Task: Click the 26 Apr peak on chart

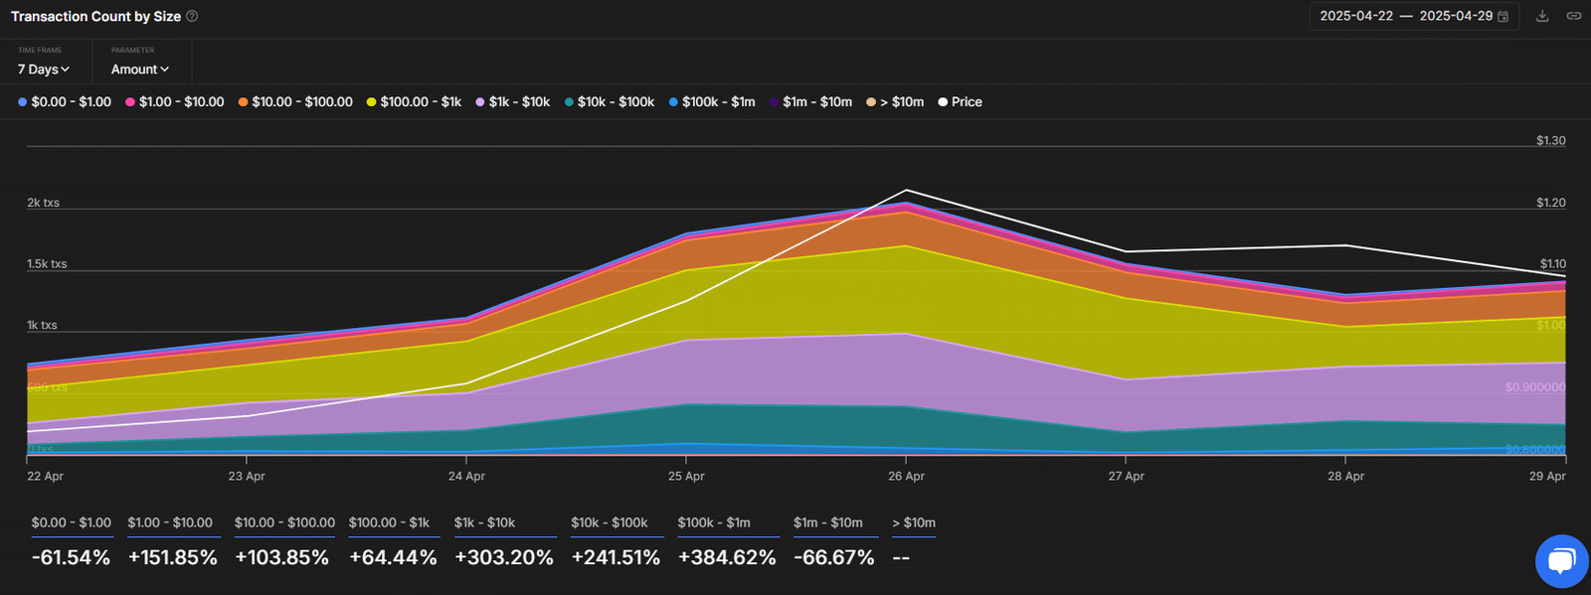Action: click(x=906, y=204)
